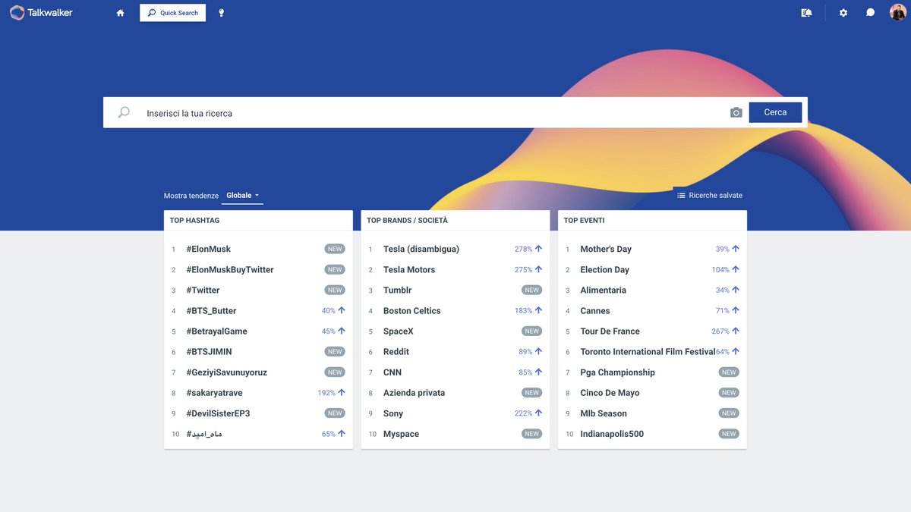The image size is (911, 512).
Task: Click the search input field
Action: pyautogui.click(x=433, y=113)
